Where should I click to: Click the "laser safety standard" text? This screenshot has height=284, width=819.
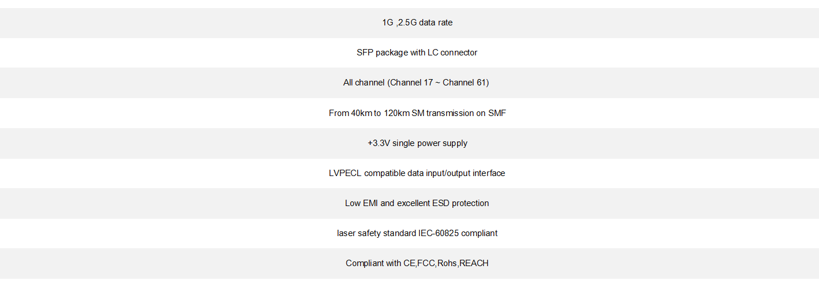376,233
